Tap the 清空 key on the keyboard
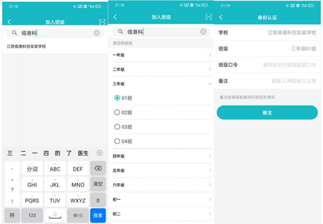 (98, 184)
